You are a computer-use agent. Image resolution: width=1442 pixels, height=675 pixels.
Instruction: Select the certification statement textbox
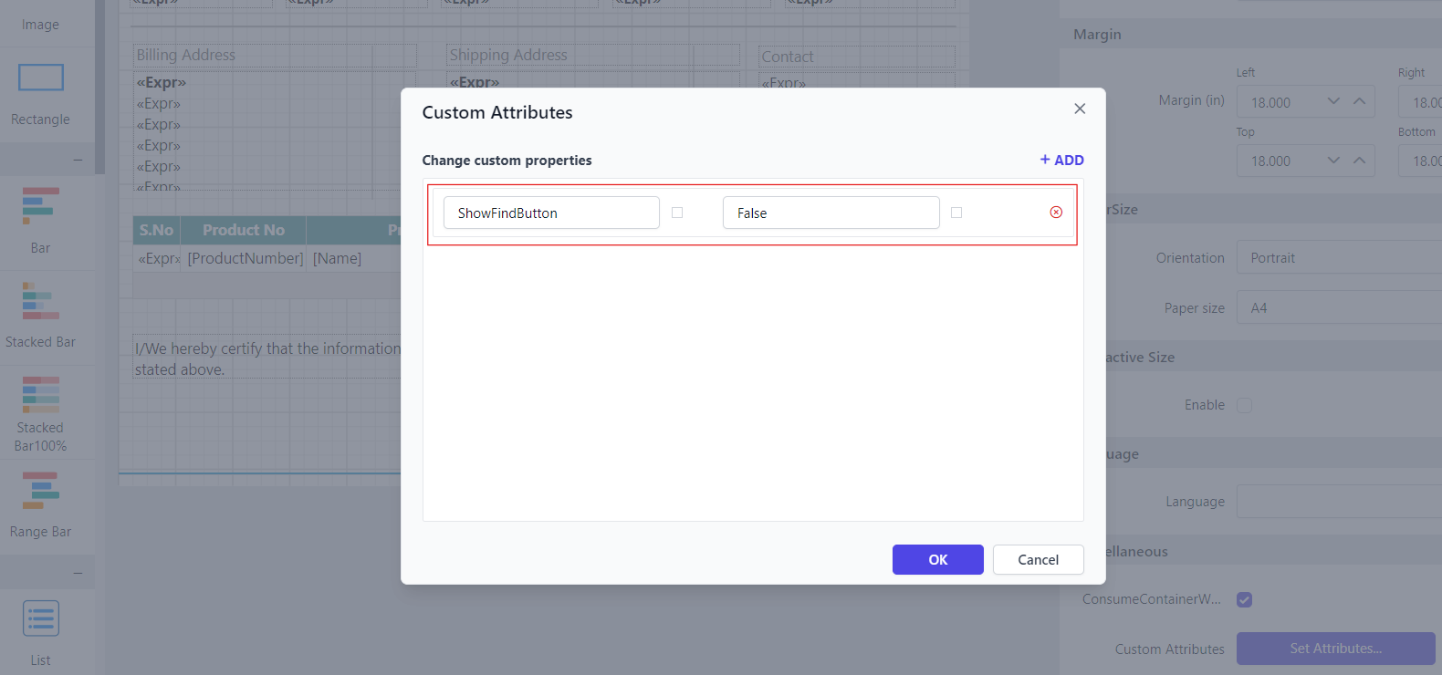point(267,358)
